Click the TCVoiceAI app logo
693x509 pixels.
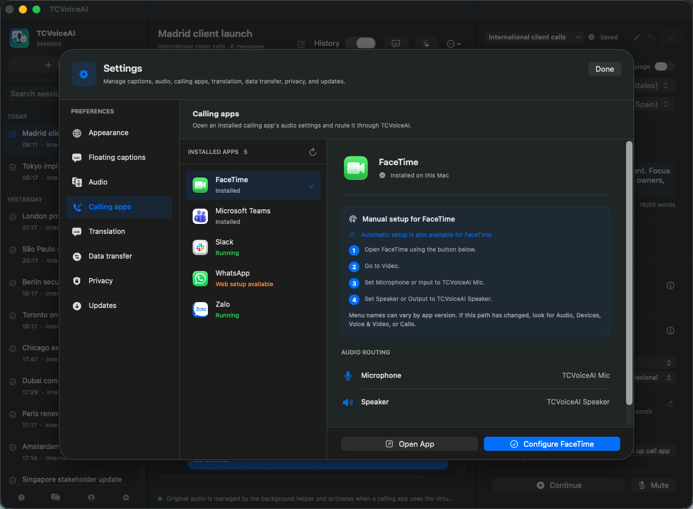coord(19,38)
